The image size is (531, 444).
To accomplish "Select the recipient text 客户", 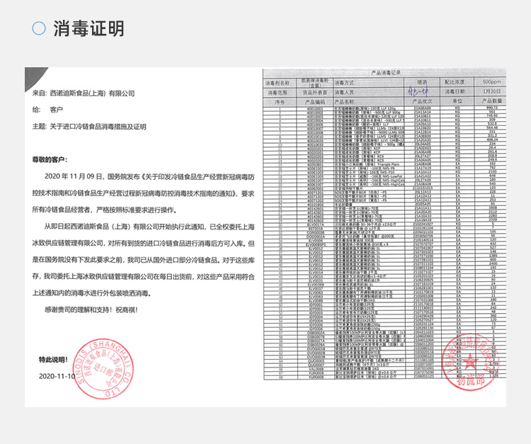I will [x=56, y=110].
